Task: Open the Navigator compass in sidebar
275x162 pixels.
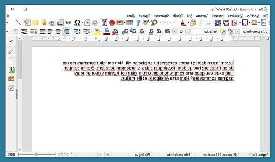Action: click(11, 88)
